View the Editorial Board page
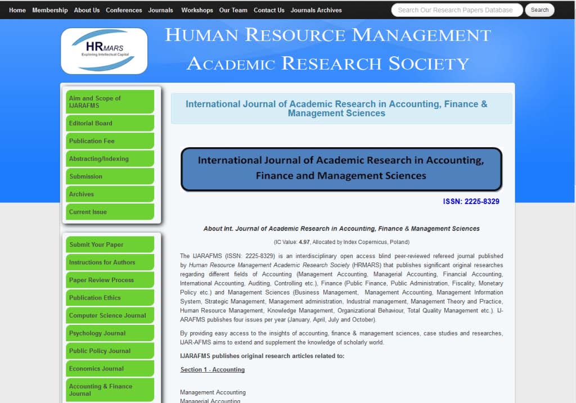The width and height of the screenshot is (576, 403). 110,123
